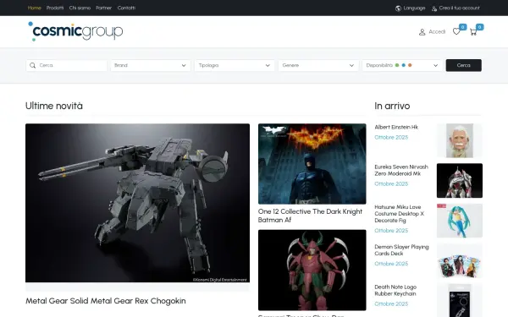Screen dimensions: 508x317
Task: Click the Metal Gear Rex product image
Action: (137, 203)
